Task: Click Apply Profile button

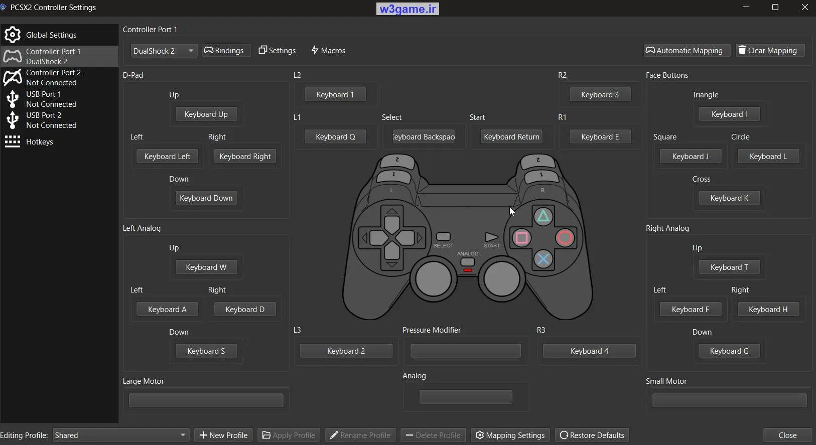Action: tap(289, 435)
